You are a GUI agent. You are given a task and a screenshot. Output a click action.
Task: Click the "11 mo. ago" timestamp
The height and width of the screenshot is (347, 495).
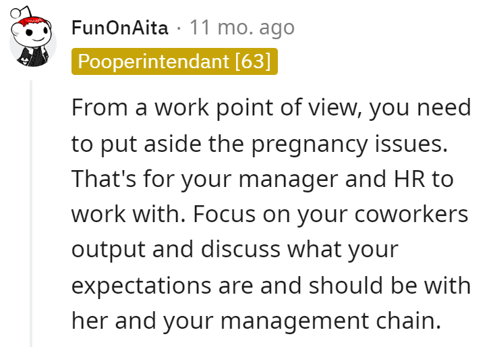242,28
